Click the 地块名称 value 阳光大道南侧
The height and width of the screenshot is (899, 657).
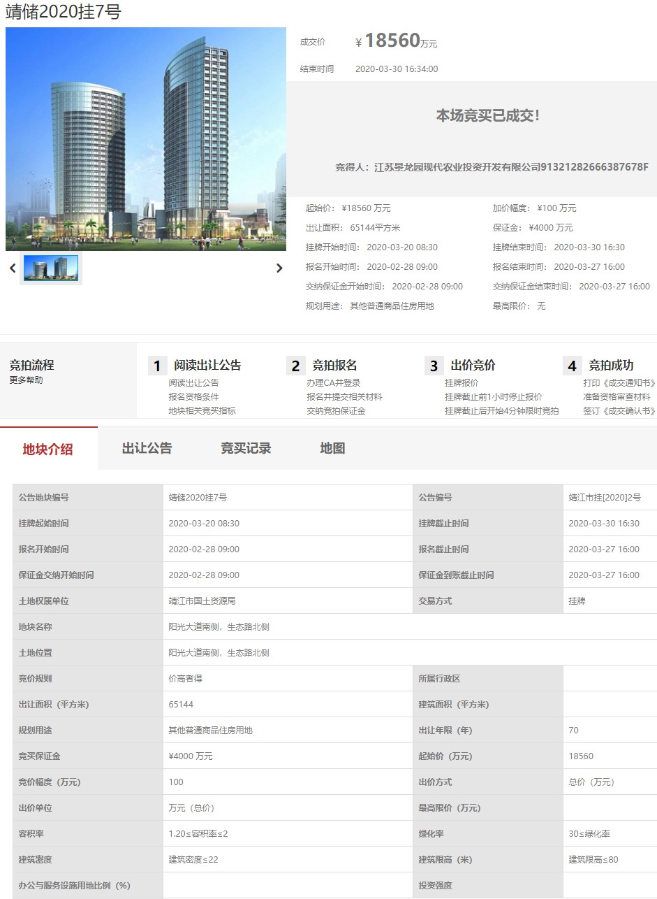pos(219,627)
